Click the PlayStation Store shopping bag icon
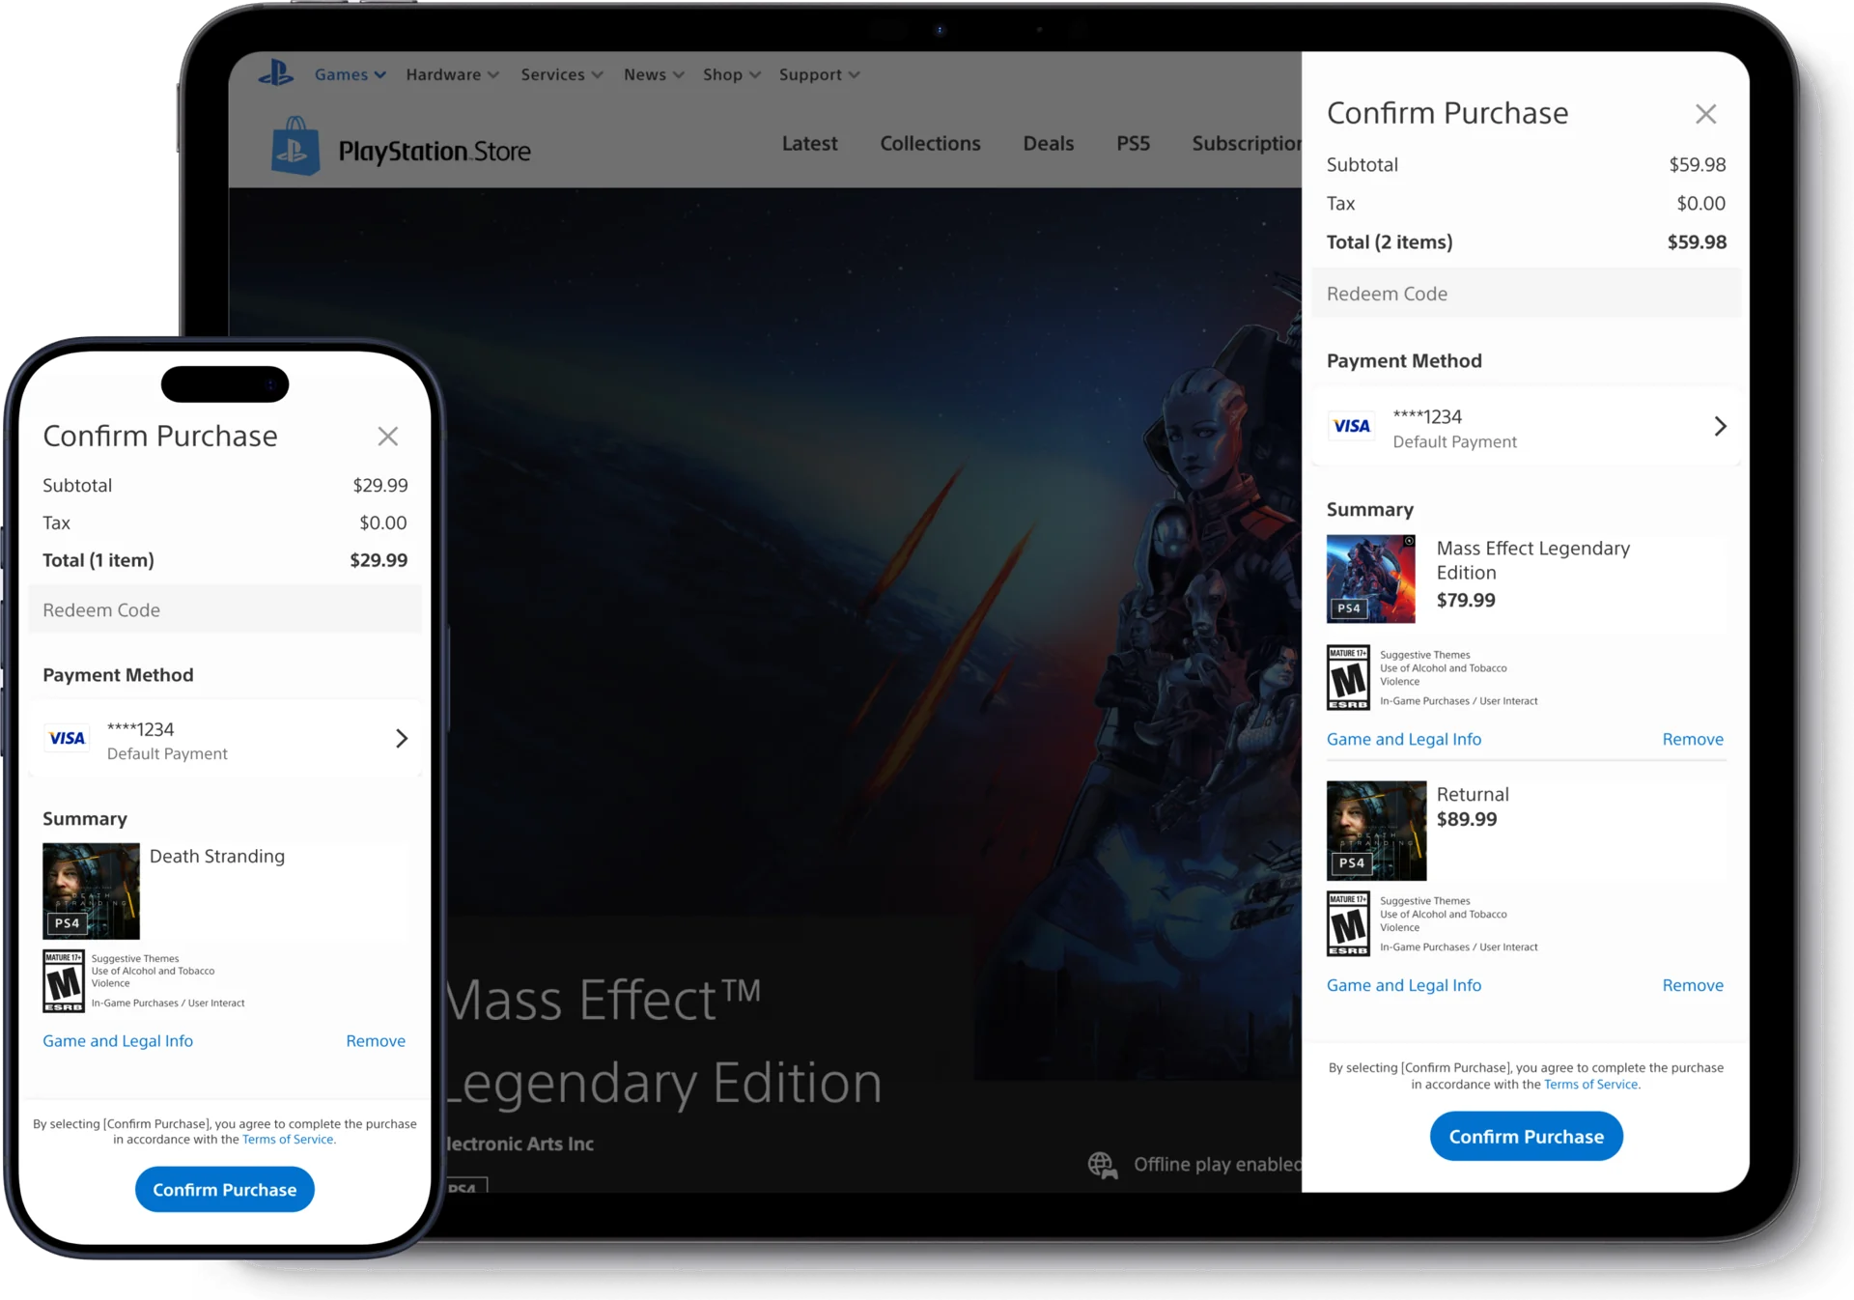This screenshot has width=1854, height=1300. coord(295,146)
